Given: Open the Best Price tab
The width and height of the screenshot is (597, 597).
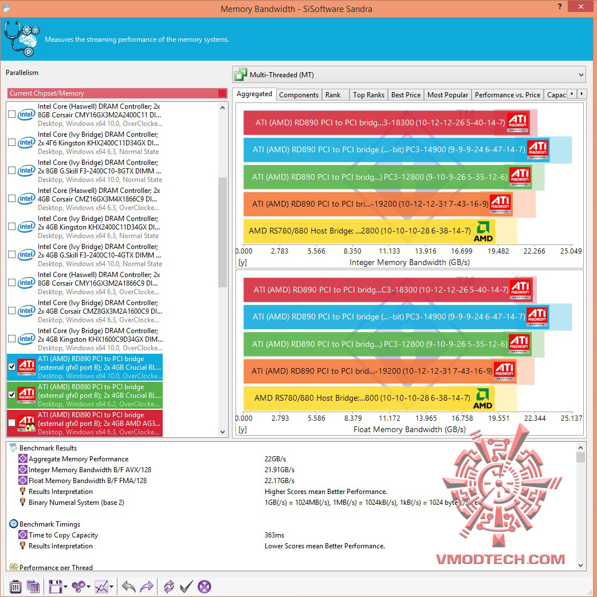Looking at the screenshot, I should tap(406, 95).
